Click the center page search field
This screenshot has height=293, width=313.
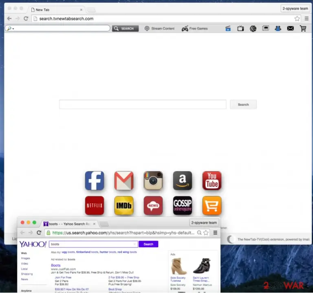click(143, 104)
